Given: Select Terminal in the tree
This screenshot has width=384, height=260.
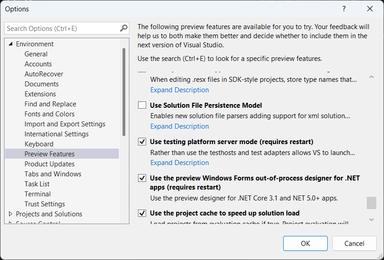Looking at the screenshot, I should pyautogui.click(x=38, y=194).
